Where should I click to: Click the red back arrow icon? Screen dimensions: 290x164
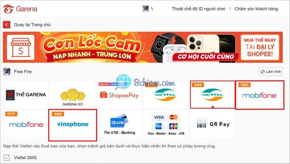(x=6, y=25)
